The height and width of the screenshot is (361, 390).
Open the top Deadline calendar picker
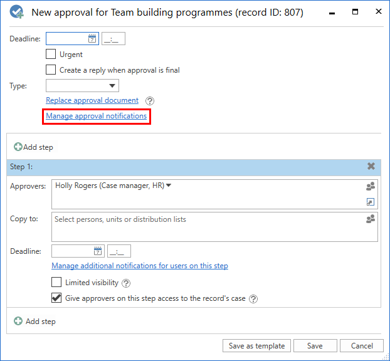tap(92, 39)
